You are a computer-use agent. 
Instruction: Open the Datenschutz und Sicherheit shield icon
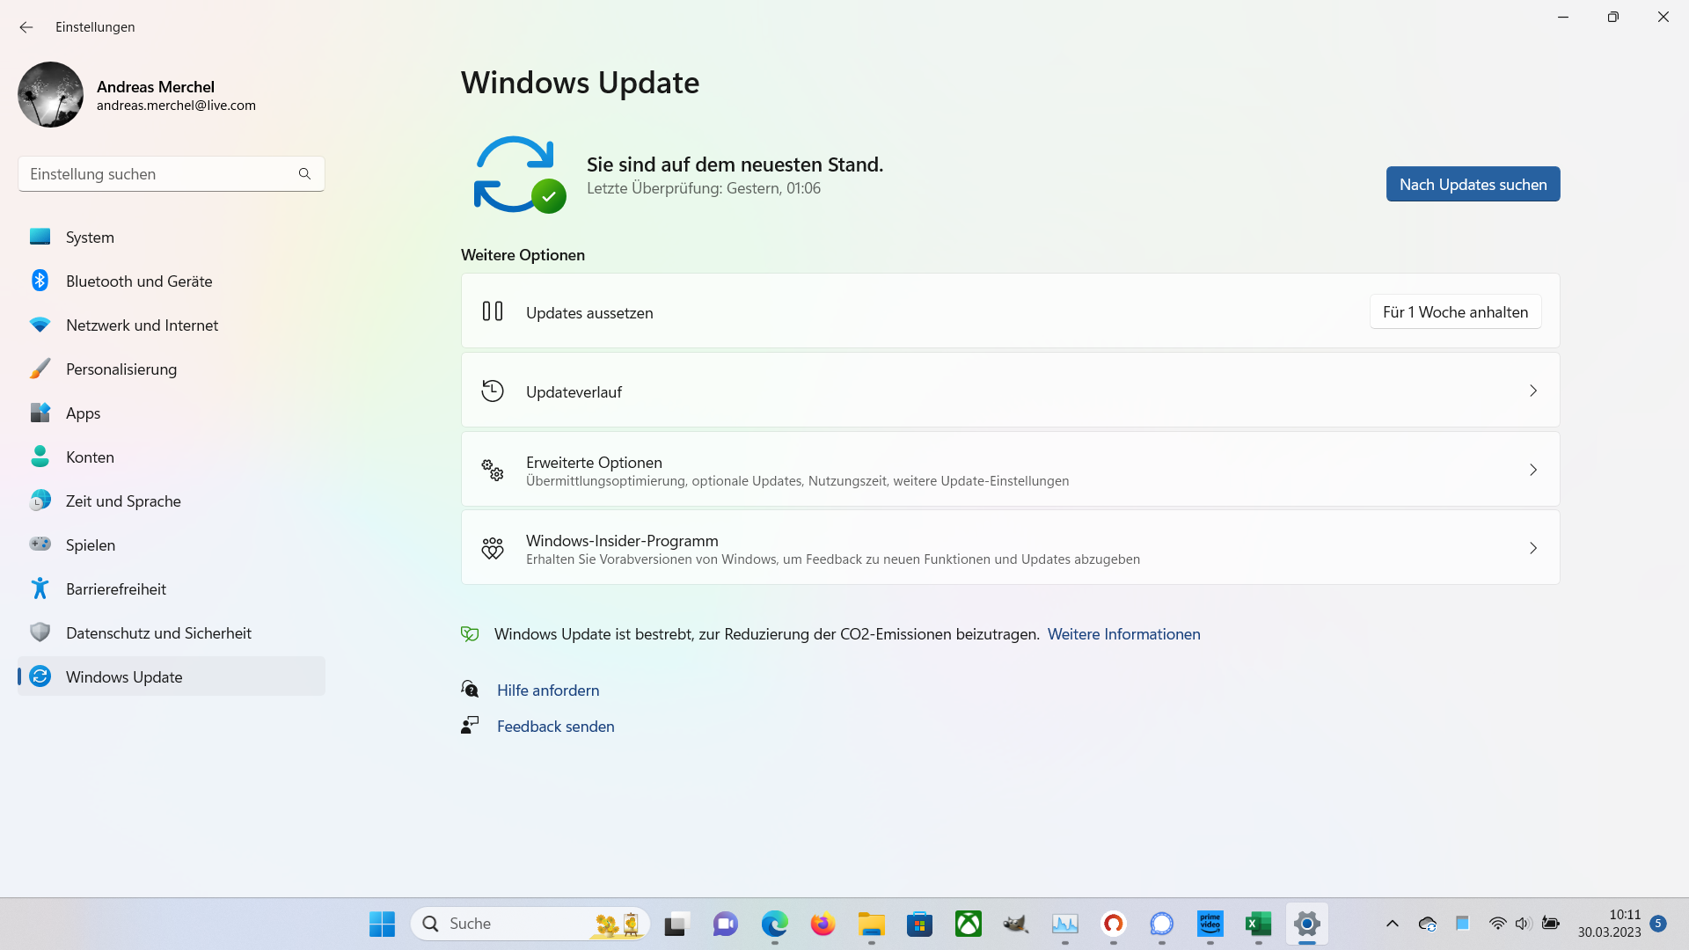[40, 632]
